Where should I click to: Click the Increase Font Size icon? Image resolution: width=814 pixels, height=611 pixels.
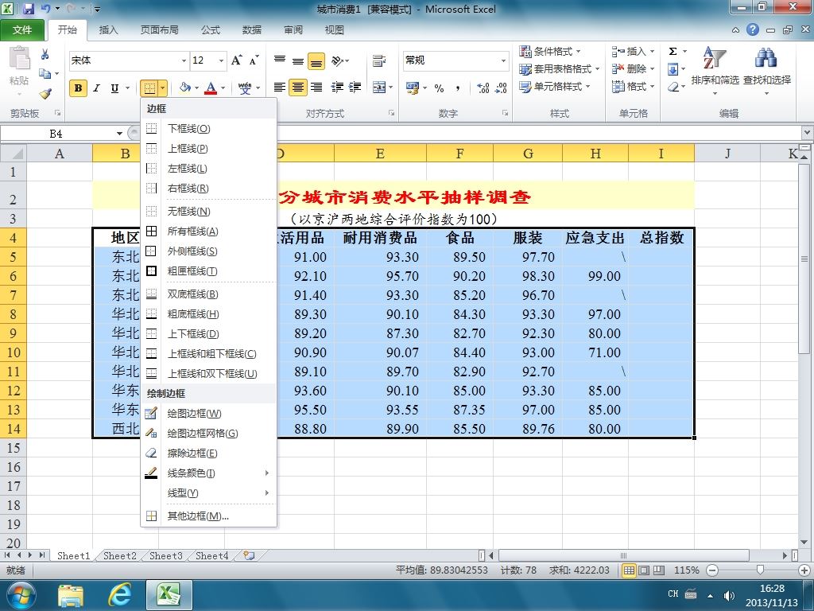click(x=237, y=60)
